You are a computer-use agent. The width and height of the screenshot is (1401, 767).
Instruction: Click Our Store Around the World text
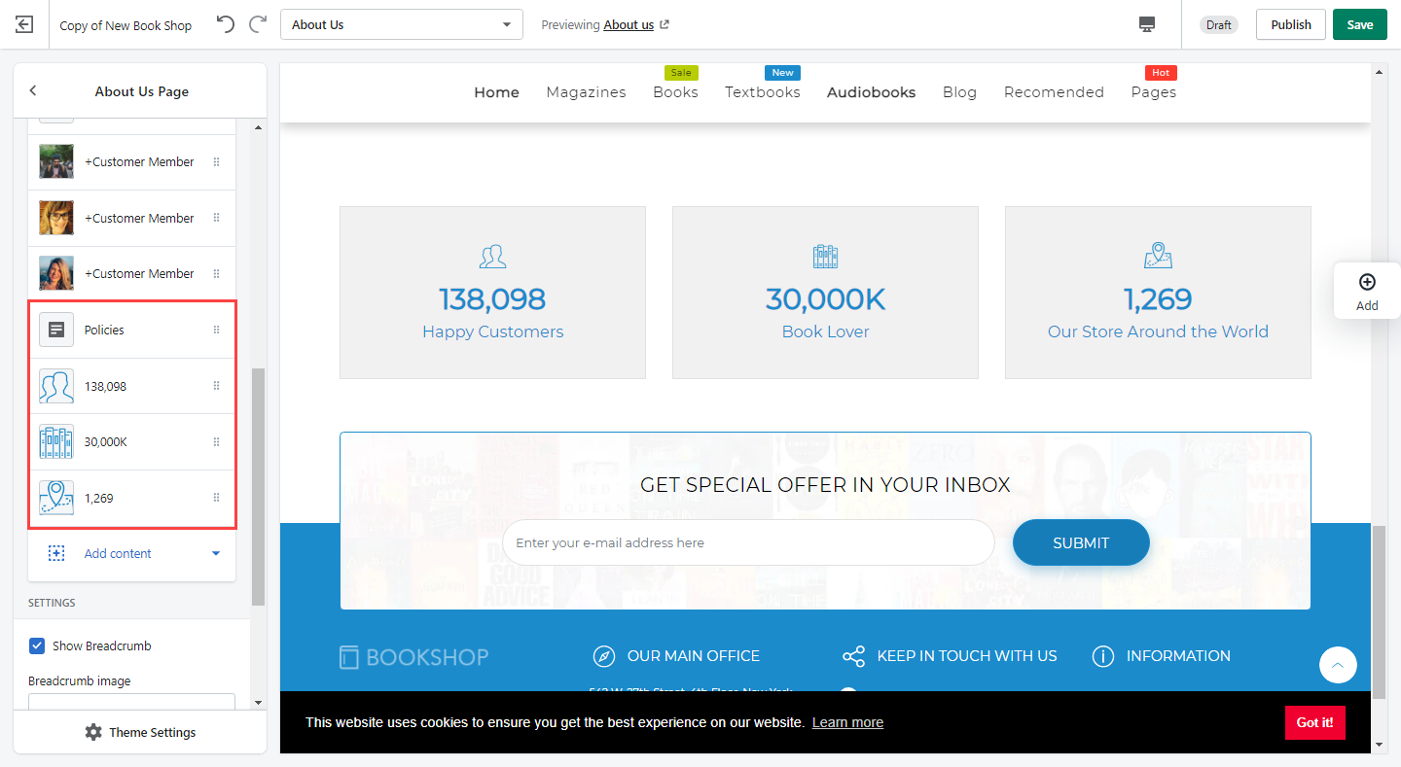[1158, 331]
